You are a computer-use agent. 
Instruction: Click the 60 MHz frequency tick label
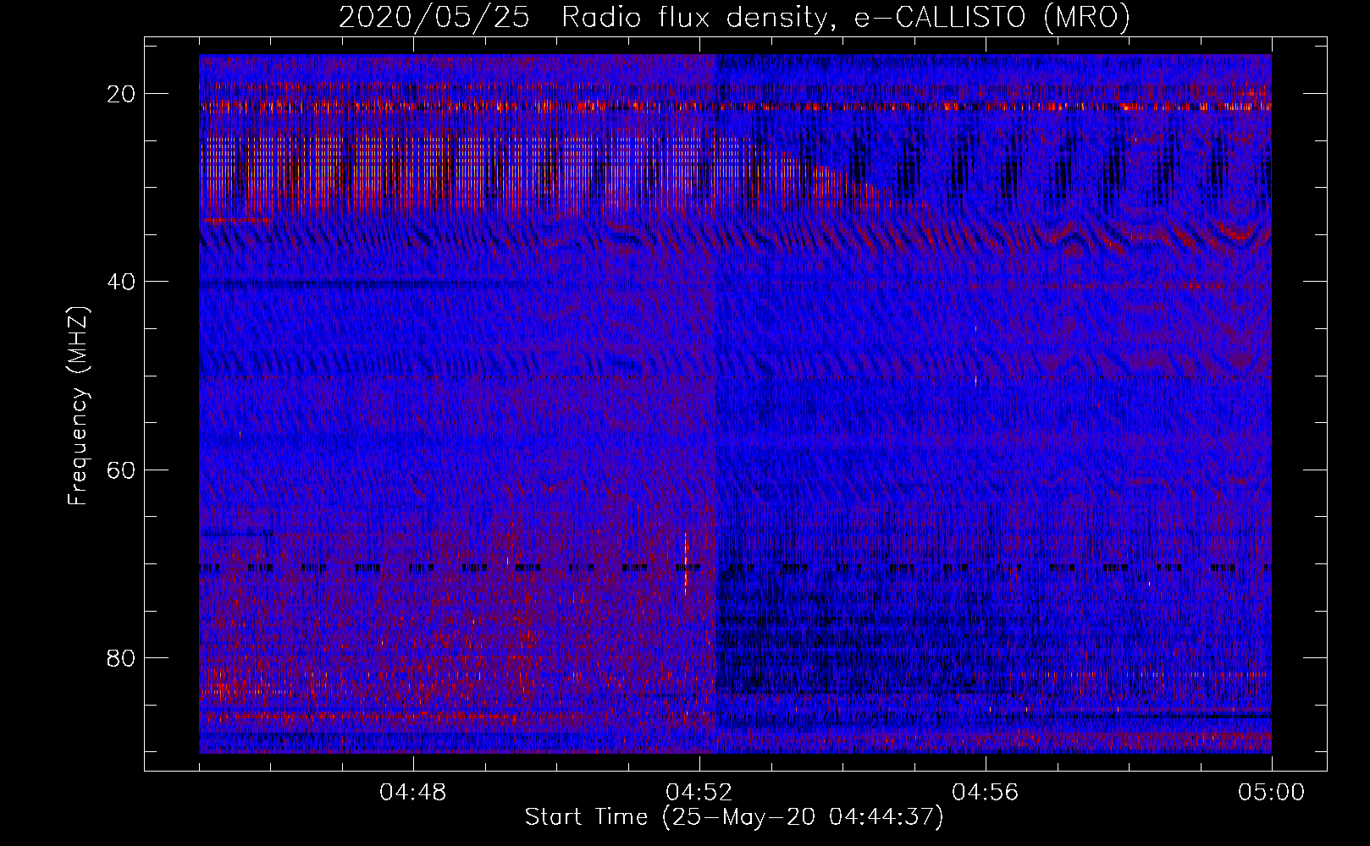pos(122,470)
